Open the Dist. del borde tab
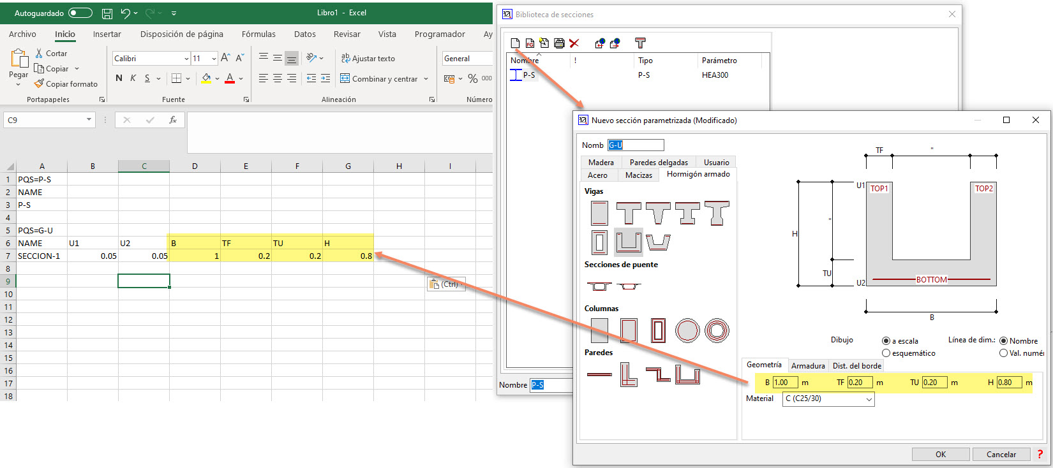The image size is (1053, 468). click(x=857, y=366)
